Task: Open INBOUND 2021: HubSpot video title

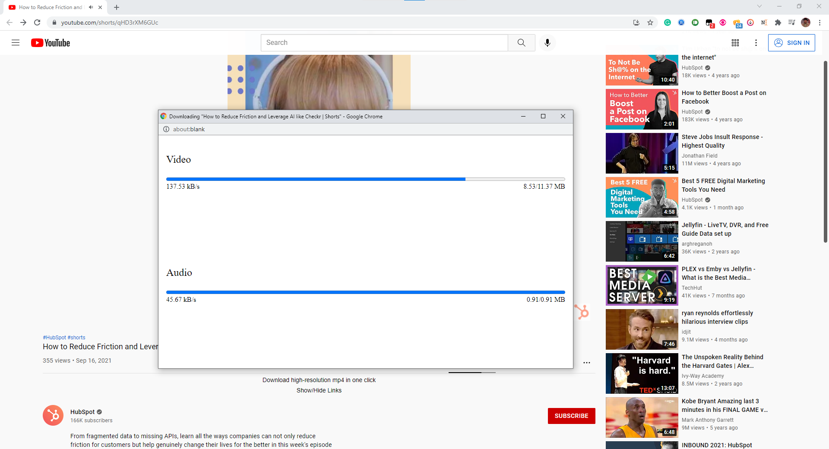Action: click(x=717, y=445)
